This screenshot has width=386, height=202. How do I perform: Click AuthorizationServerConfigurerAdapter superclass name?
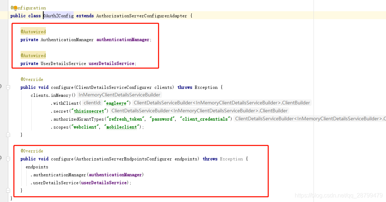click(141, 16)
